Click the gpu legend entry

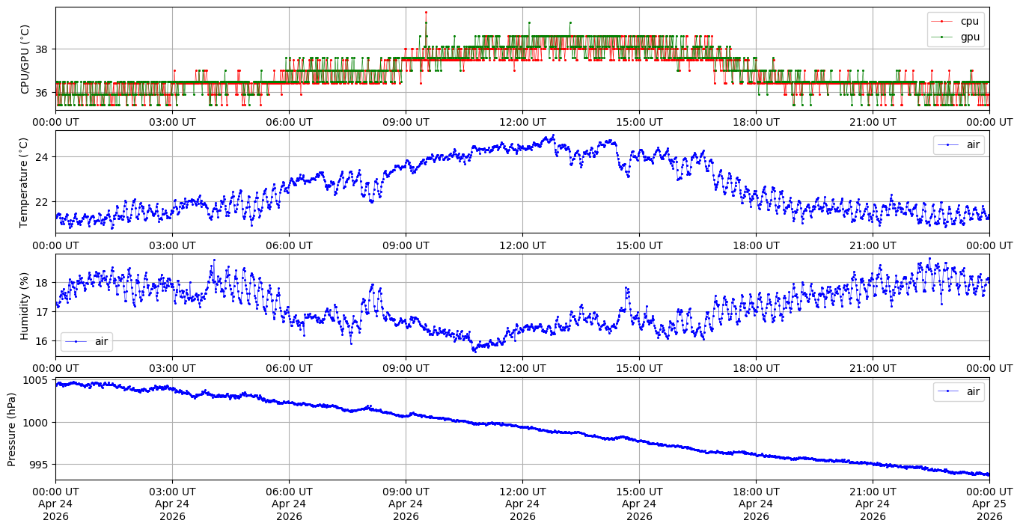[x=956, y=37]
